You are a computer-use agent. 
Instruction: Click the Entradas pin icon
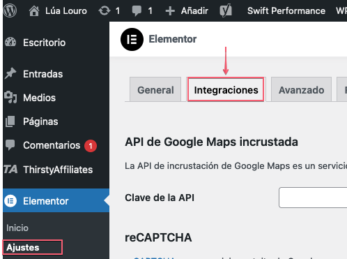pos(10,73)
